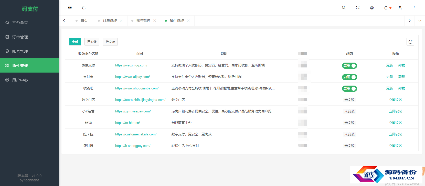Viewport: 425px width, 186px height.
Task: Click the 微信支付 name cell
Action: (88, 65)
